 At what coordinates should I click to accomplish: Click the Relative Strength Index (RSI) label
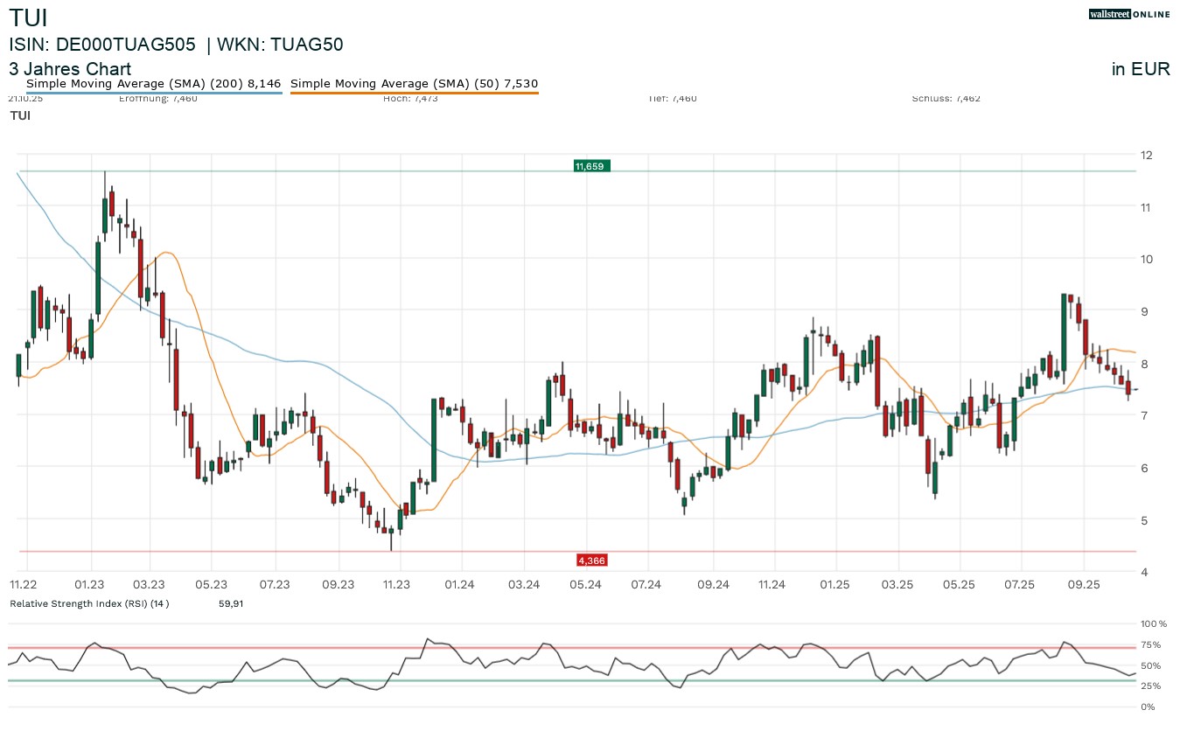pyautogui.click(x=88, y=603)
